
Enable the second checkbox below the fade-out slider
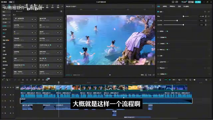click(x=158, y=37)
